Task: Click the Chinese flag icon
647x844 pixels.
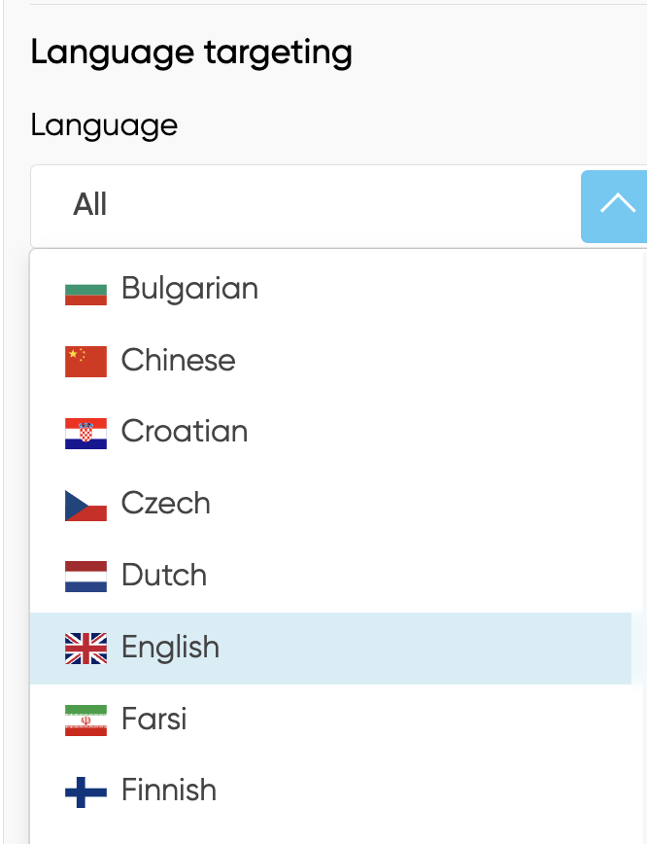Action: point(85,361)
